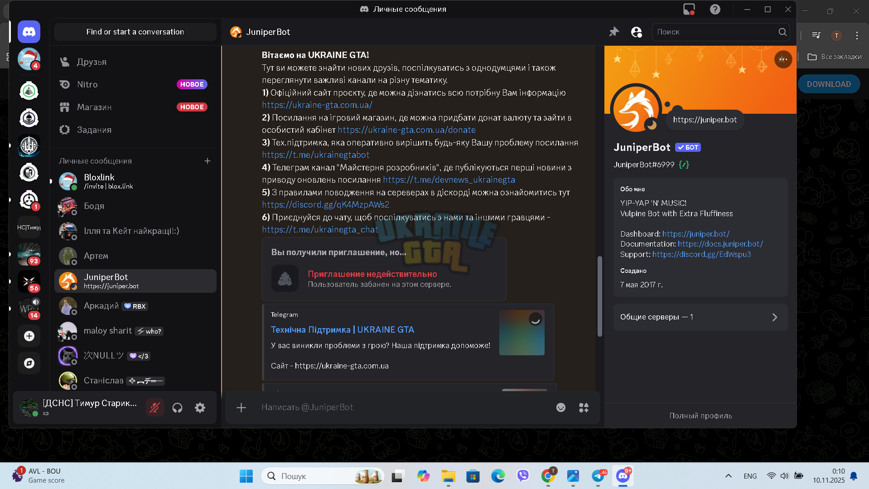Open more options on JuniperBot profile

pos(783,59)
